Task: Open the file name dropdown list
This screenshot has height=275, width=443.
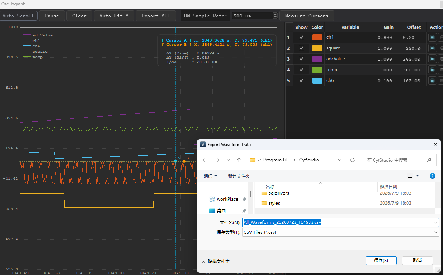Action: coord(436,223)
